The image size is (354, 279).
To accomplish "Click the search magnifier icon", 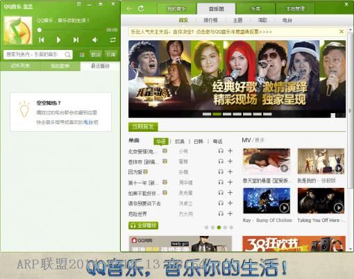I will click(x=68, y=55).
